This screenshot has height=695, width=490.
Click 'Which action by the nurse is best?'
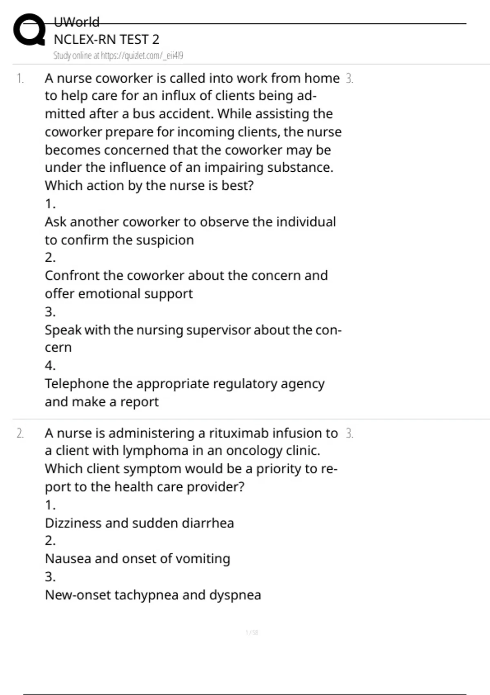pyautogui.click(x=149, y=186)
